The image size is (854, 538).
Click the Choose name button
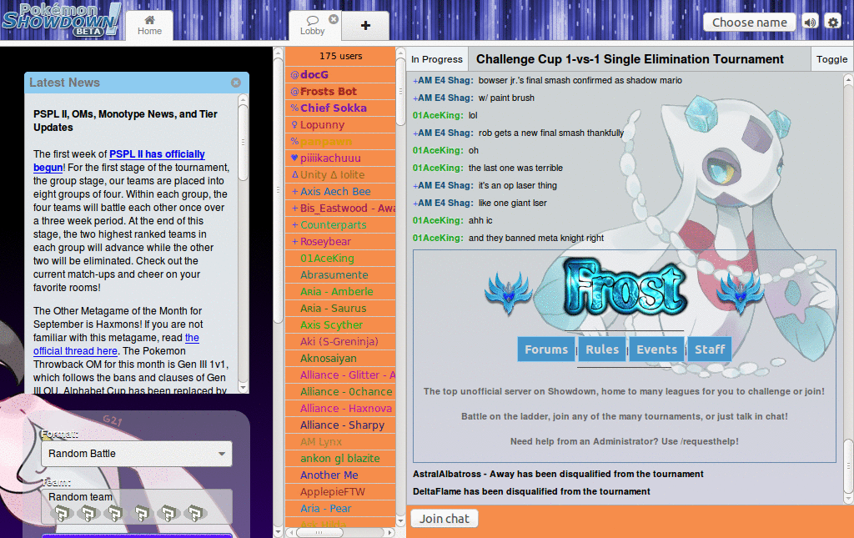tap(750, 23)
